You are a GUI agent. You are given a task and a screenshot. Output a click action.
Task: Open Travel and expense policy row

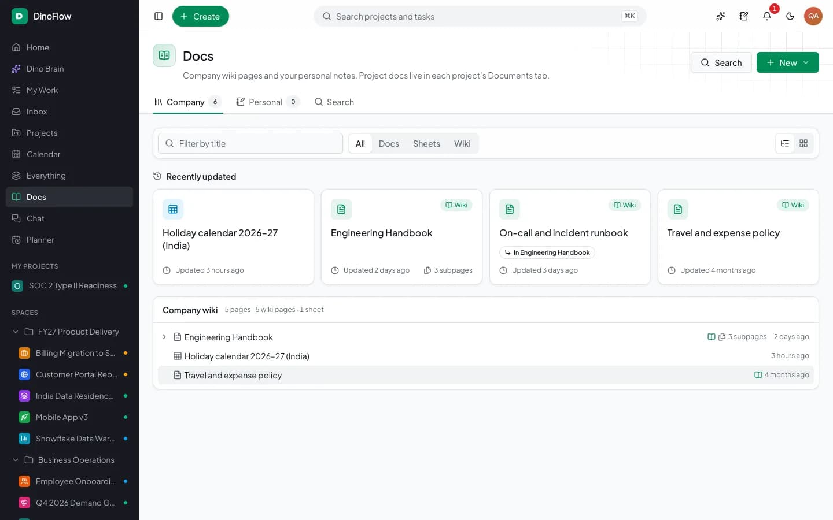[x=486, y=375]
